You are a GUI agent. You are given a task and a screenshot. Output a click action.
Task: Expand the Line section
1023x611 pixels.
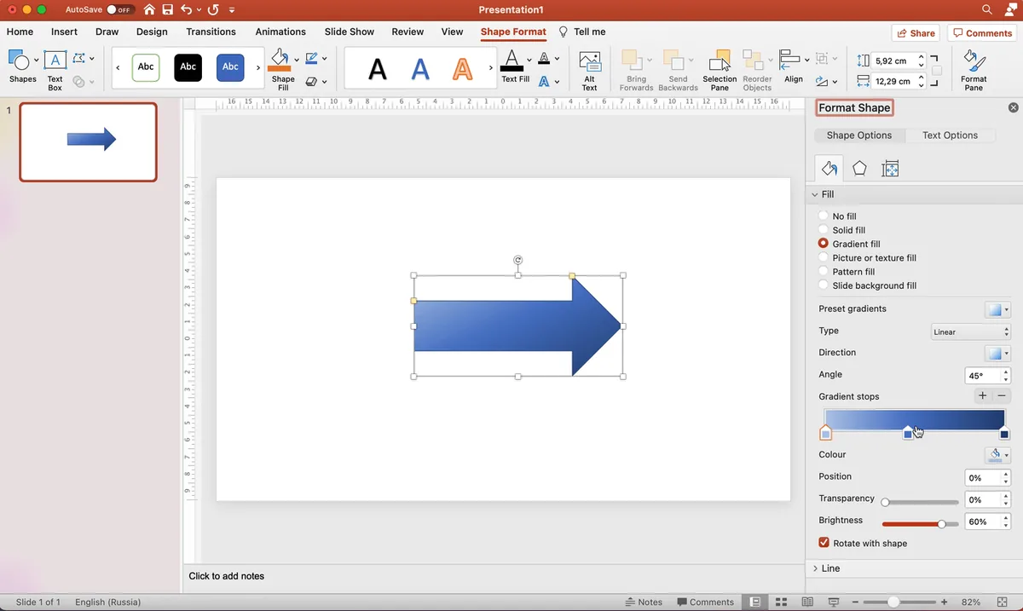[815, 568]
